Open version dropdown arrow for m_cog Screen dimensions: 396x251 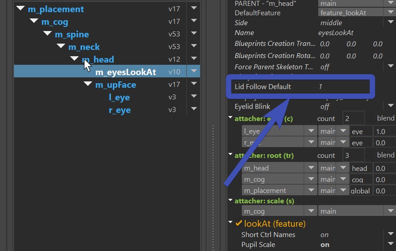[x=194, y=21]
